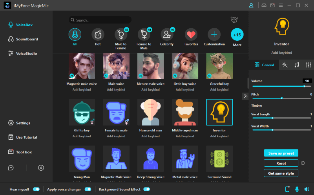Image resolution: width=314 pixels, height=195 pixels.
Task: Toggle Background Sound Effect switch
Action: pyautogui.click(x=146, y=189)
